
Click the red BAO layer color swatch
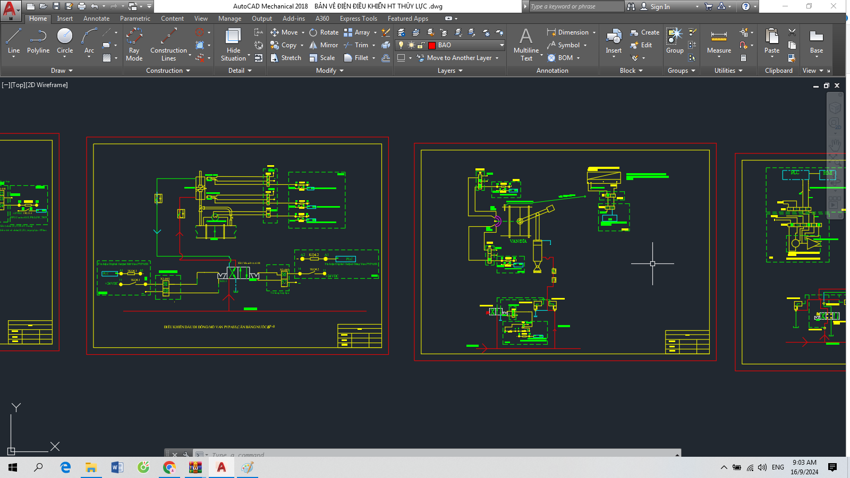[432, 45]
